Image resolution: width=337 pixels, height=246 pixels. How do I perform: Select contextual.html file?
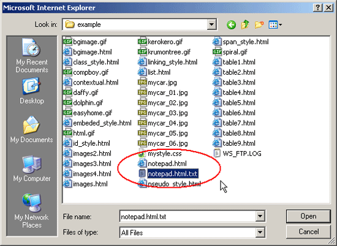point(91,82)
